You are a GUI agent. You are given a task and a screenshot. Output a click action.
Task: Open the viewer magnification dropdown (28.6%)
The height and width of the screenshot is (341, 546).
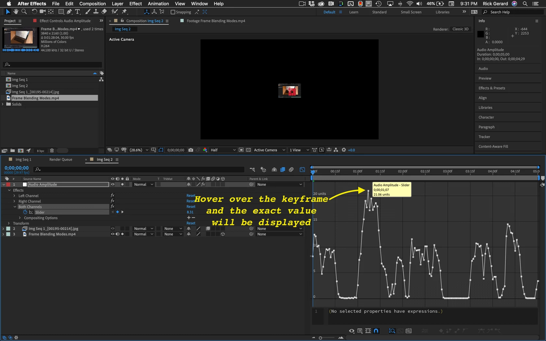click(x=139, y=150)
